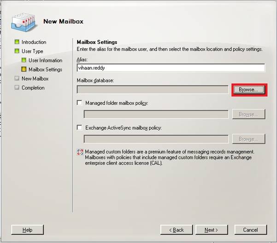Click the Managed folder mailbox policy field
Image resolution: width=277 pixels, height=243 pixels.
coord(156,114)
